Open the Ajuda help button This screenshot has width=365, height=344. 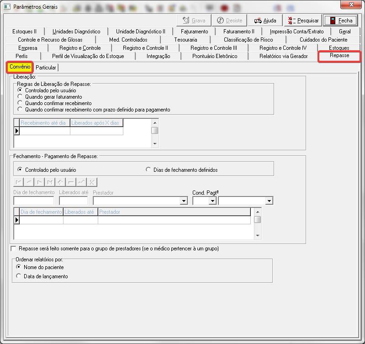point(265,21)
